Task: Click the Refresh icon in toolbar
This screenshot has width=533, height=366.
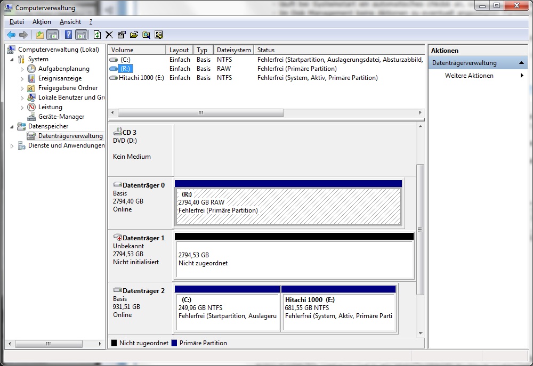Action: [x=97, y=35]
